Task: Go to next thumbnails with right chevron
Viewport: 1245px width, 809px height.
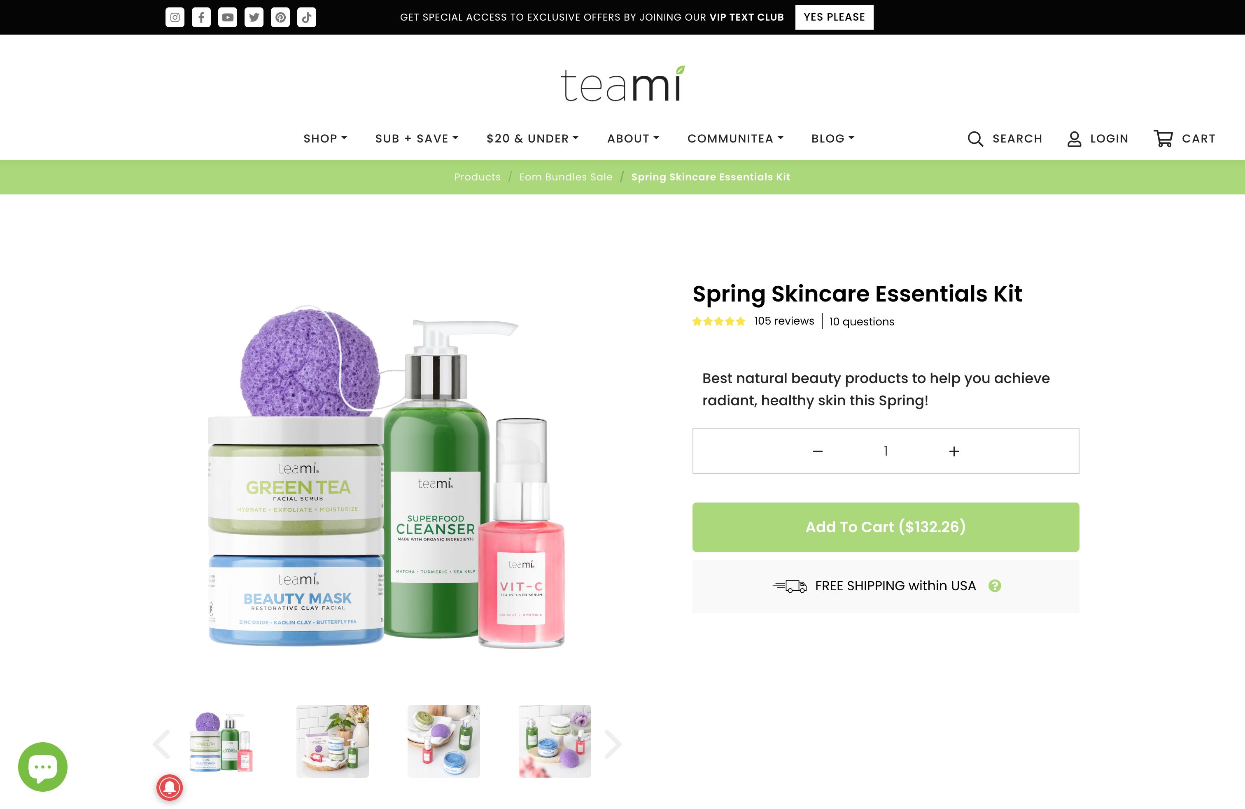Action: [x=613, y=744]
